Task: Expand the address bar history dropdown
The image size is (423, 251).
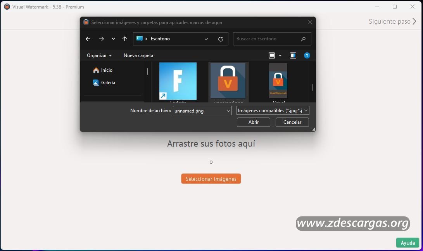Action: coord(206,39)
